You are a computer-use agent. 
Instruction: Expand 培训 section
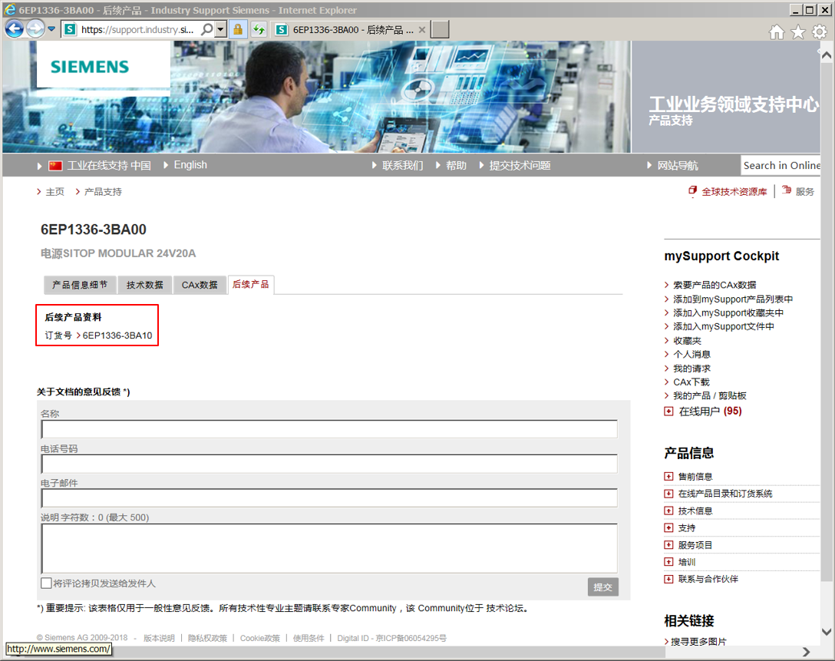669,561
